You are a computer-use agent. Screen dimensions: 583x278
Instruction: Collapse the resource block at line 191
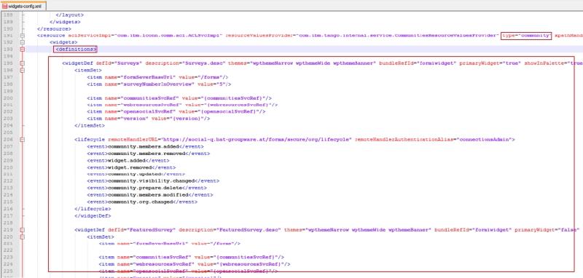point(23,36)
